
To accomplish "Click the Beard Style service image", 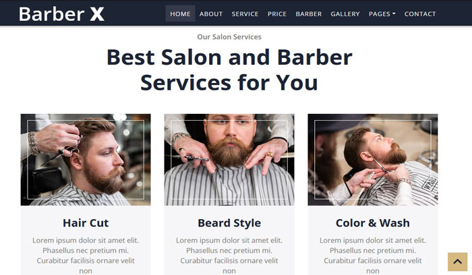I will click(229, 160).
